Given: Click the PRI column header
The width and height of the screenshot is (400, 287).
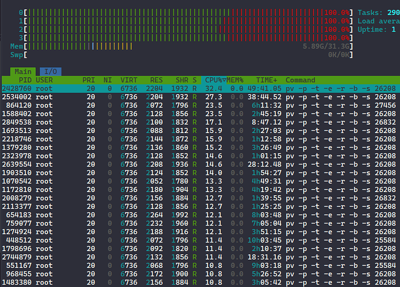Looking at the screenshot, I should click(89, 80).
